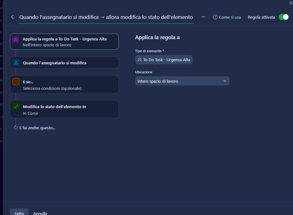This screenshot has width=293, height=215.
Task: Open the Tipo di elemento selector
Action: click(x=164, y=60)
